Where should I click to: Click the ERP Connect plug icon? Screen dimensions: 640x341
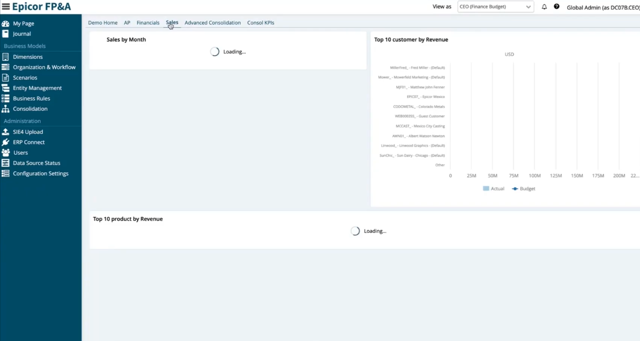point(5,142)
